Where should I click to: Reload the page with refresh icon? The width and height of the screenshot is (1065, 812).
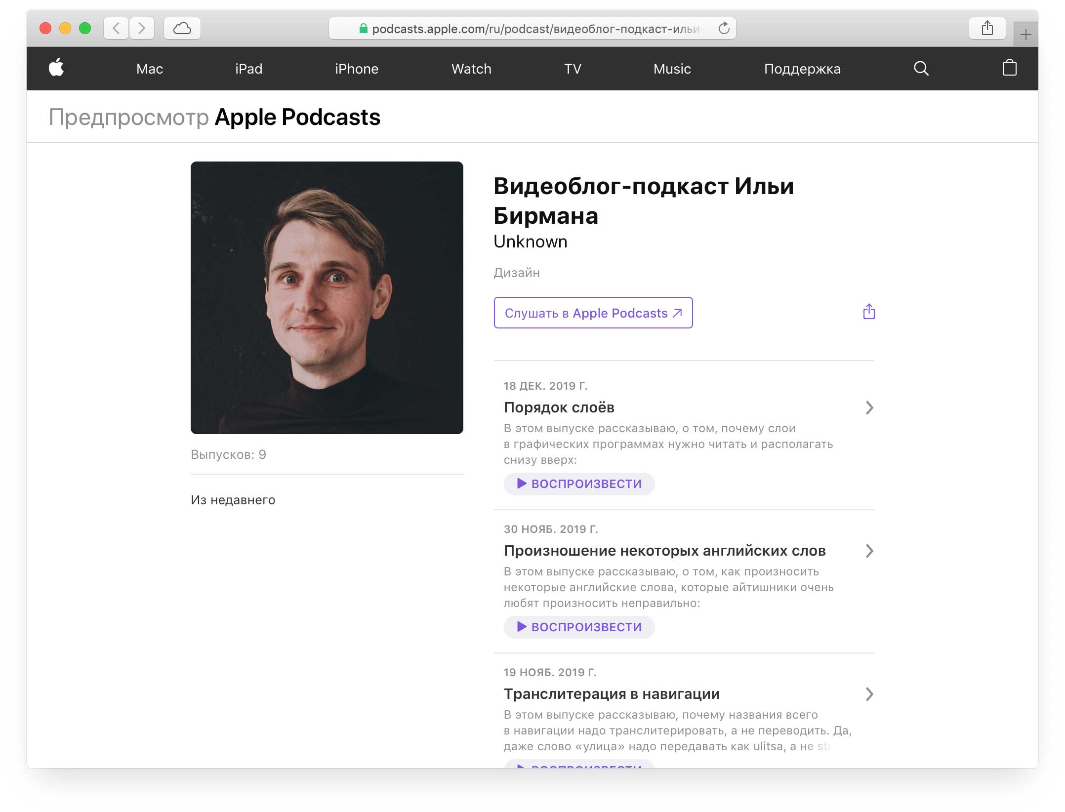[x=724, y=28]
